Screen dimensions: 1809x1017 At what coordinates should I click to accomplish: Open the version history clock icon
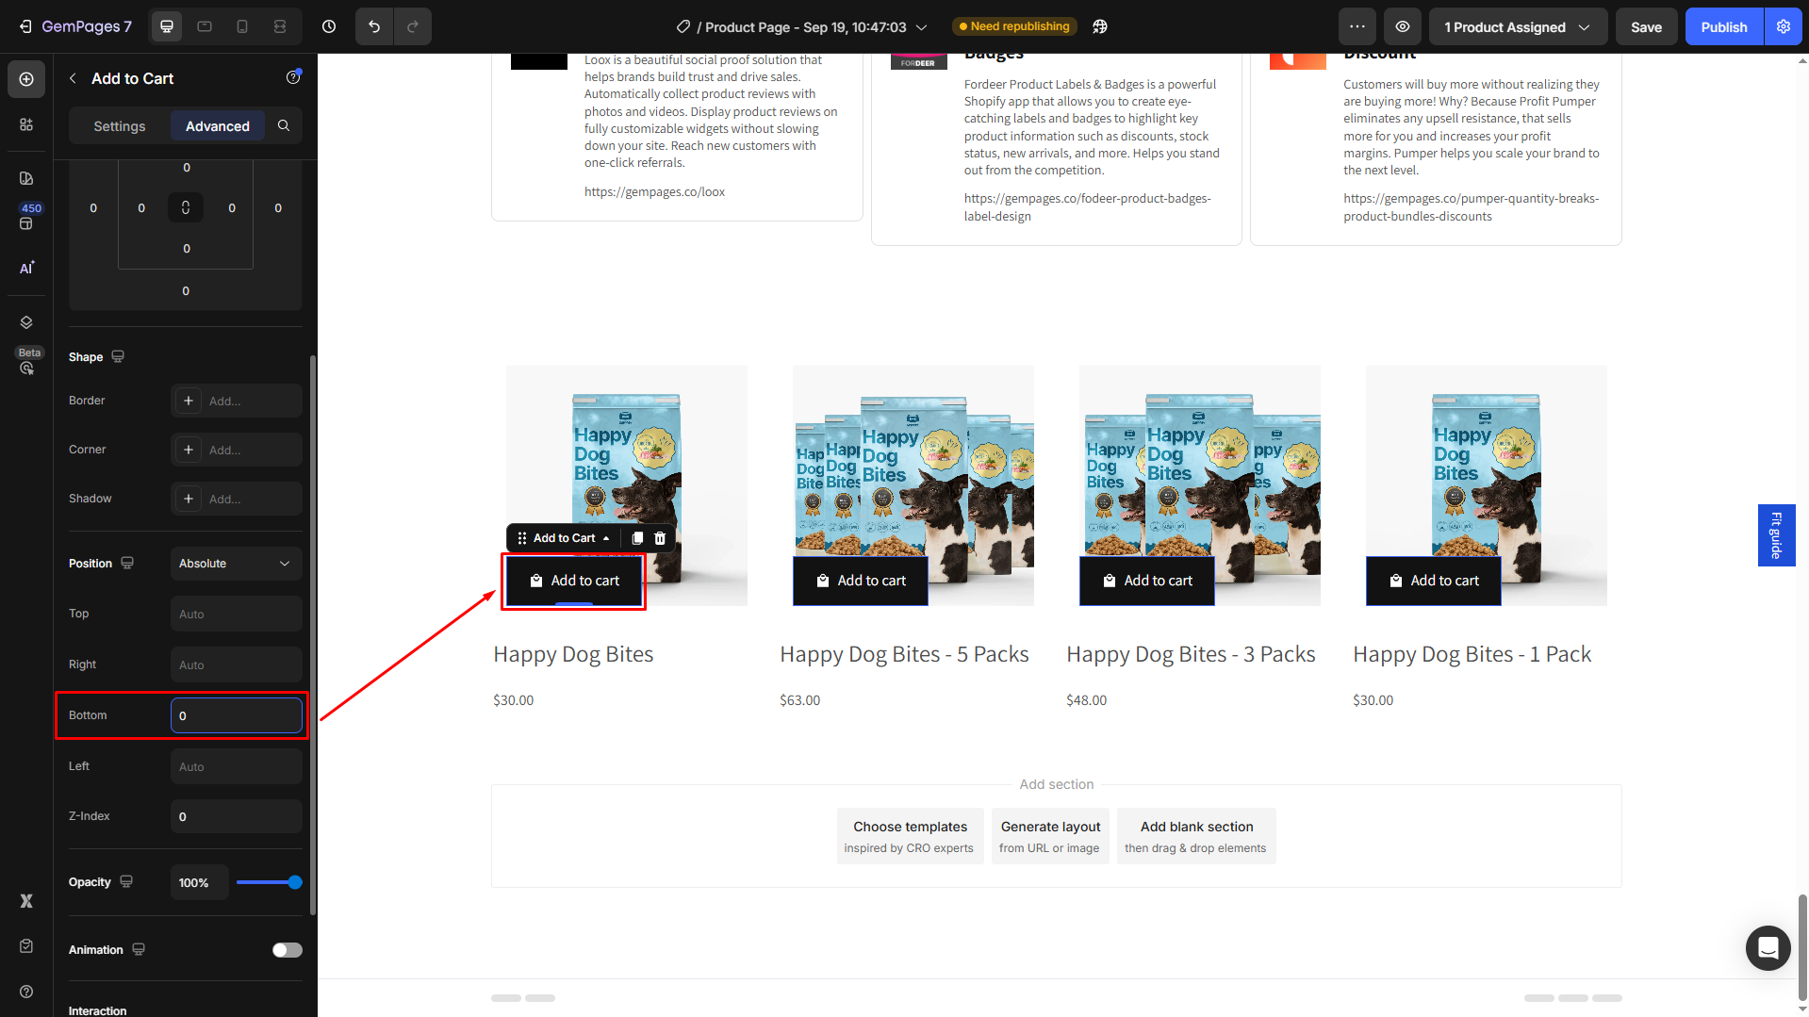click(329, 26)
